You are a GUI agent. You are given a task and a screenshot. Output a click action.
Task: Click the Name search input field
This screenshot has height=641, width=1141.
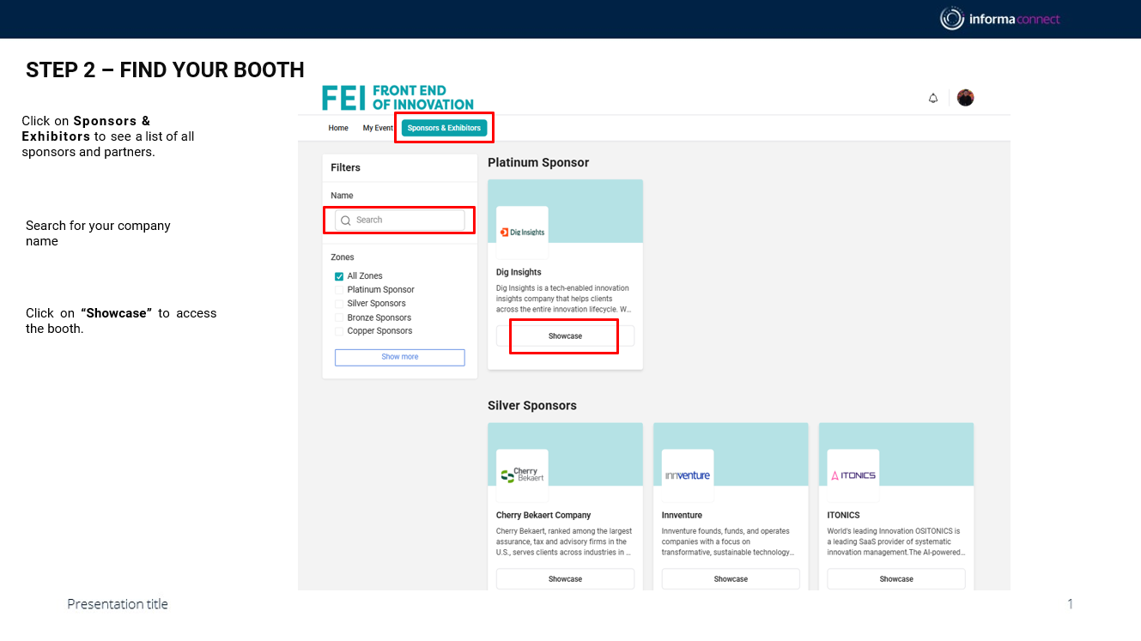coord(400,221)
